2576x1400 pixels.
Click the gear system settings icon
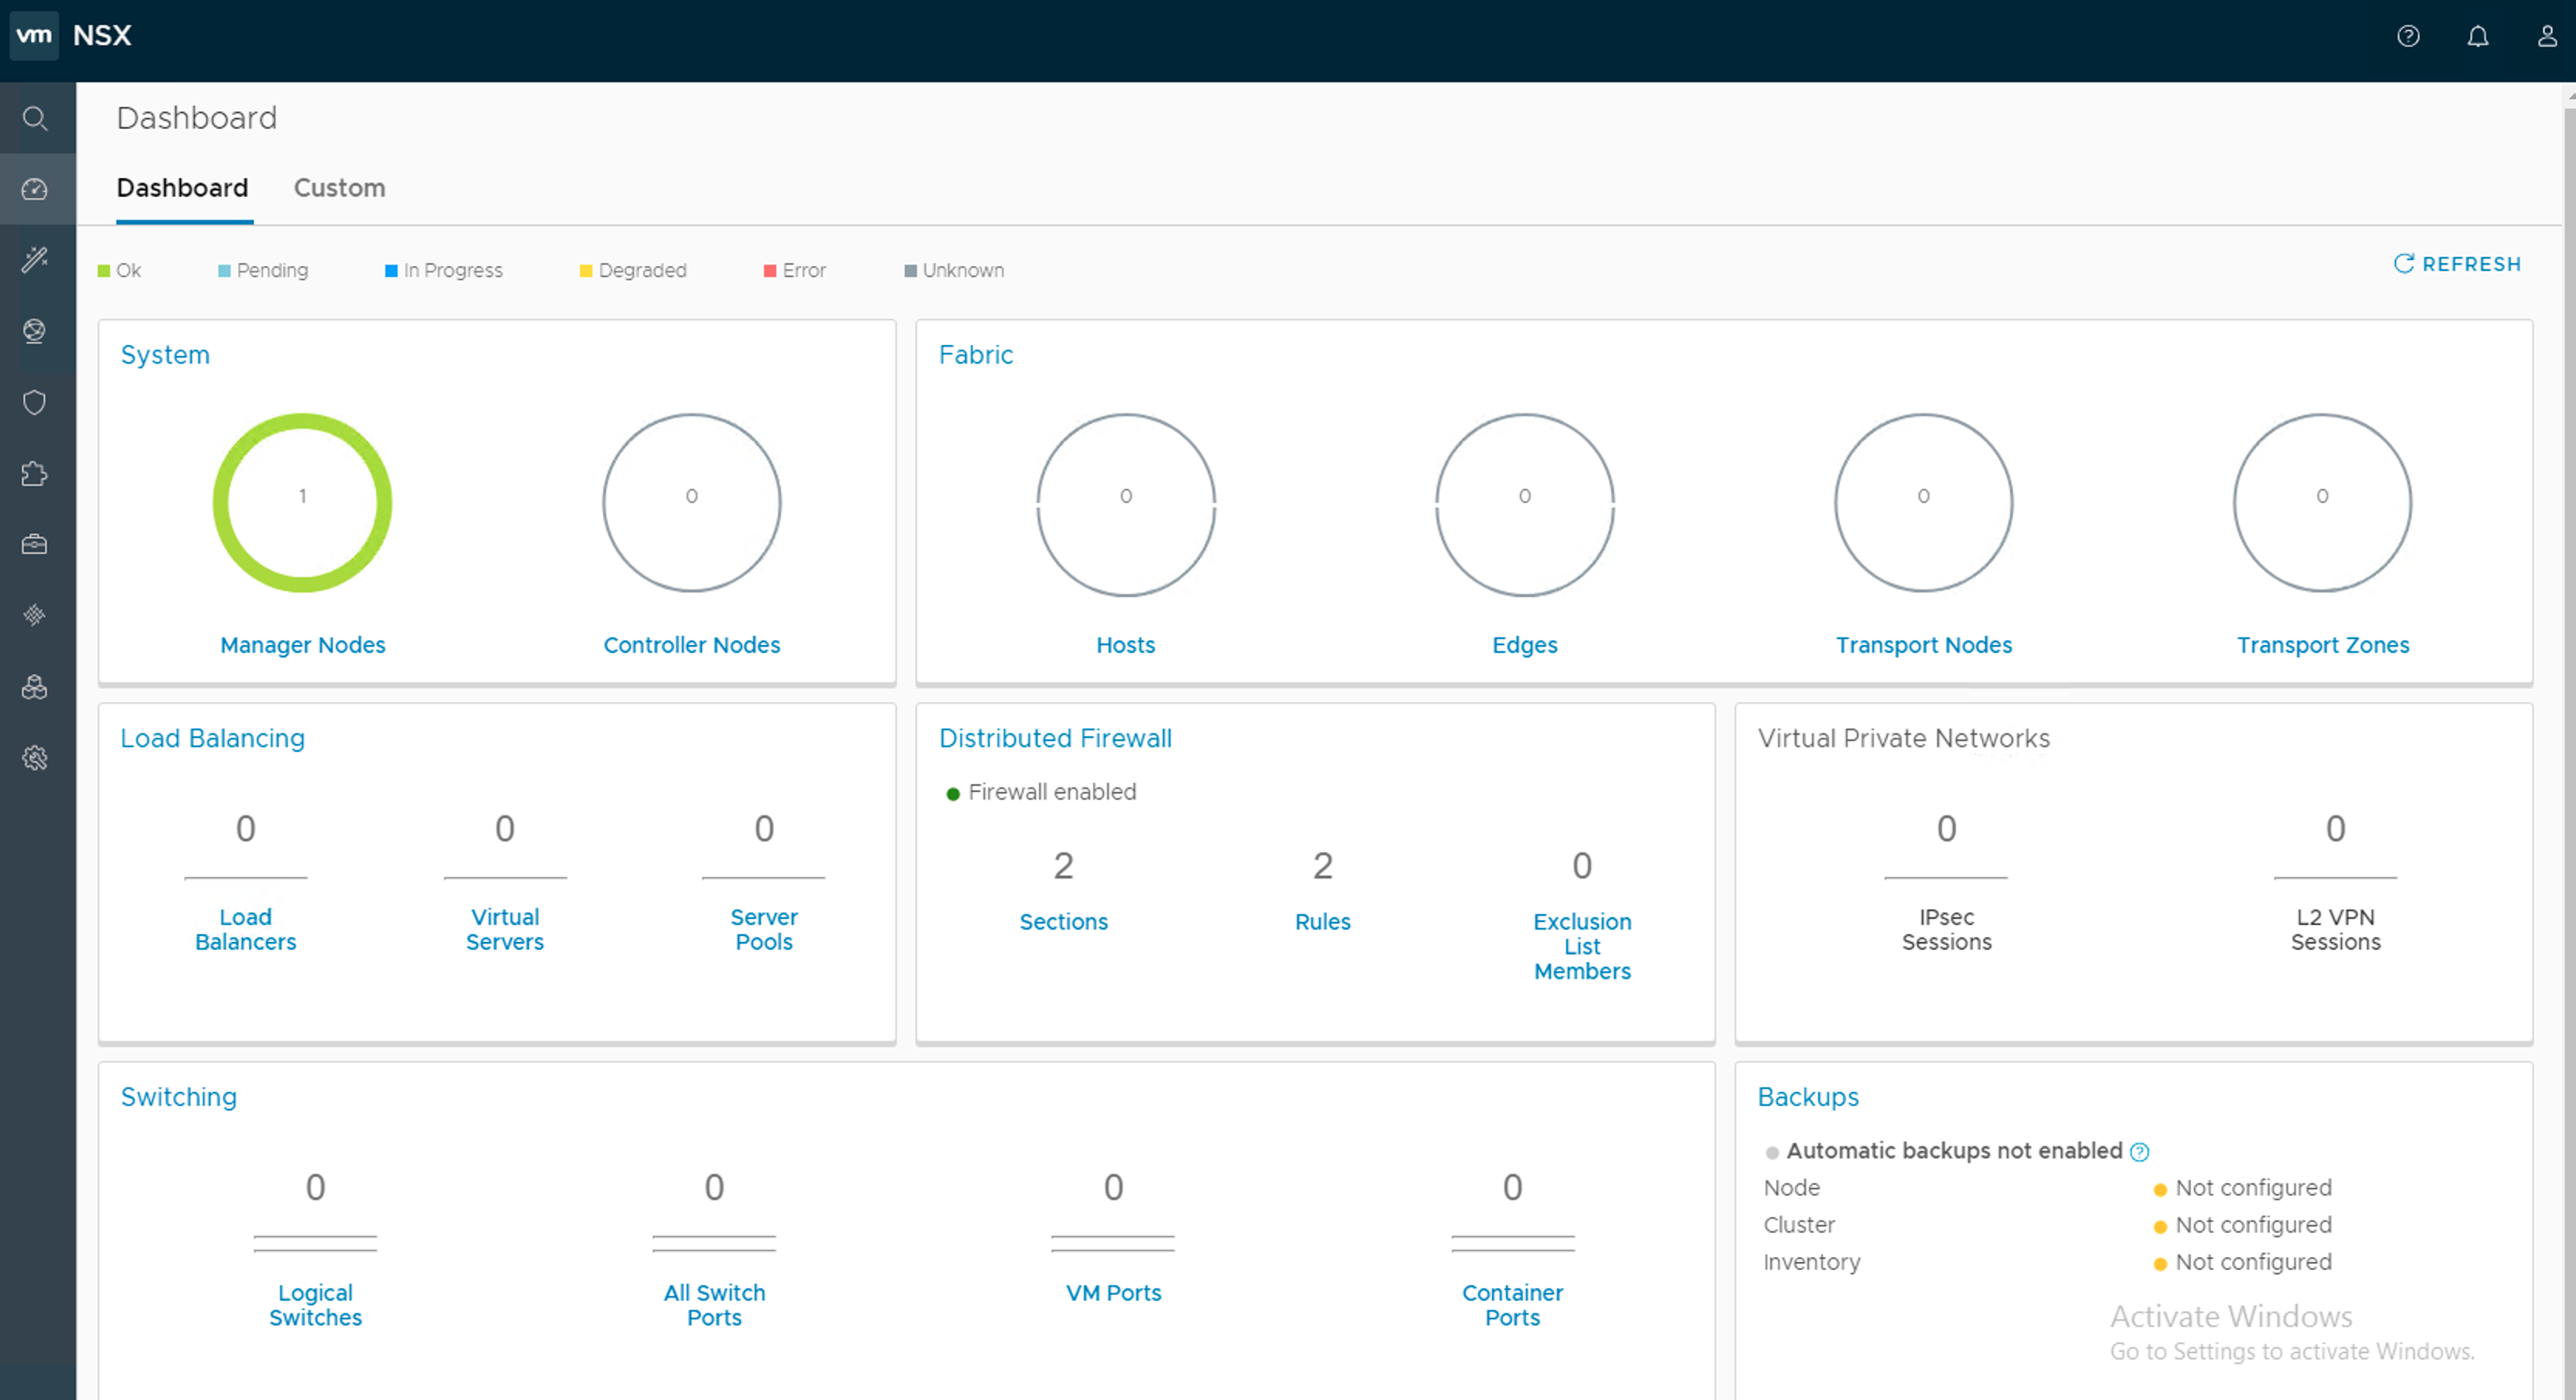[x=35, y=757]
